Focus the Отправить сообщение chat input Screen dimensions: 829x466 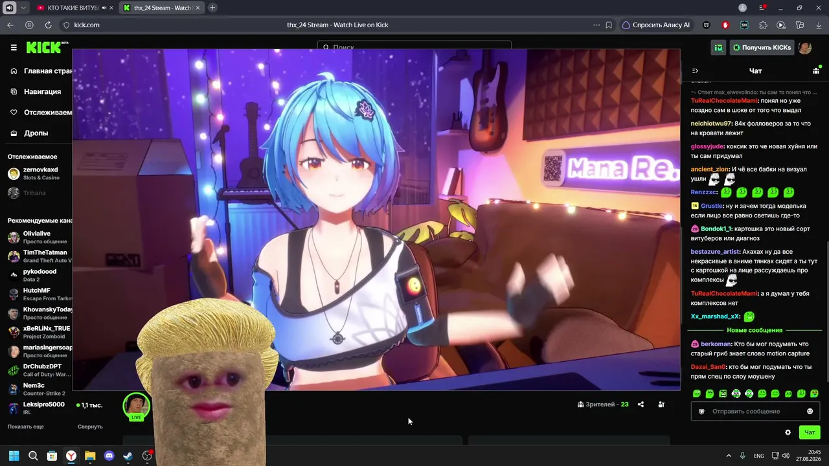tap(755, 412)
